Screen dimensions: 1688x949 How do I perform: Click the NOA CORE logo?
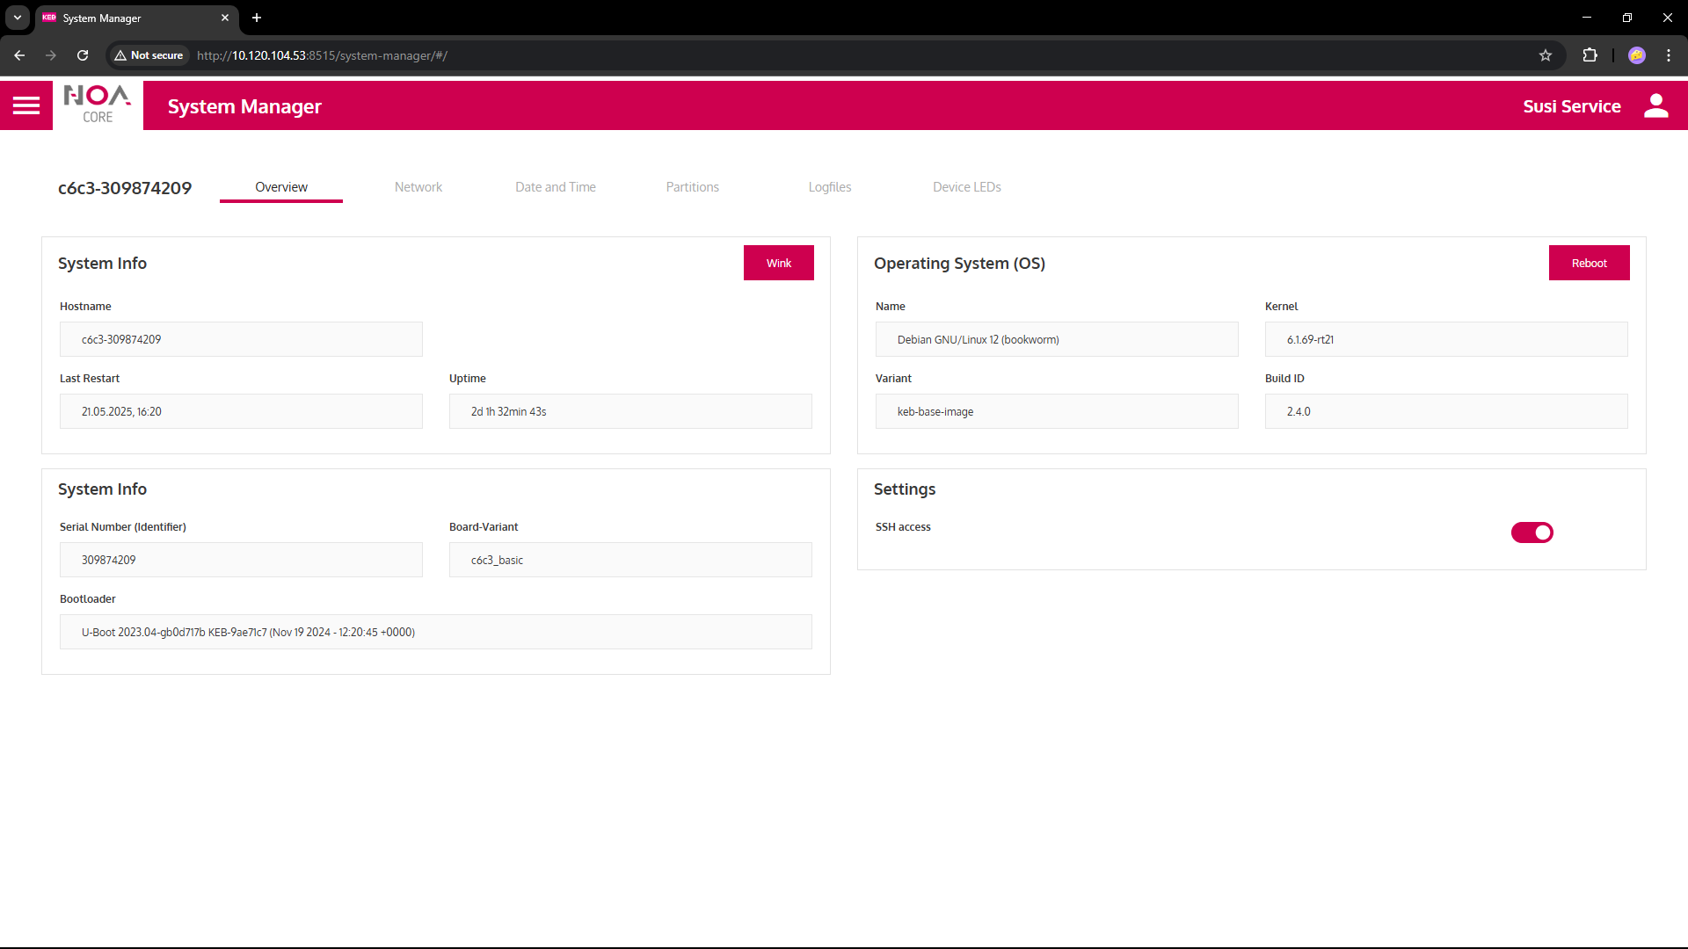(x=96, y=105)
